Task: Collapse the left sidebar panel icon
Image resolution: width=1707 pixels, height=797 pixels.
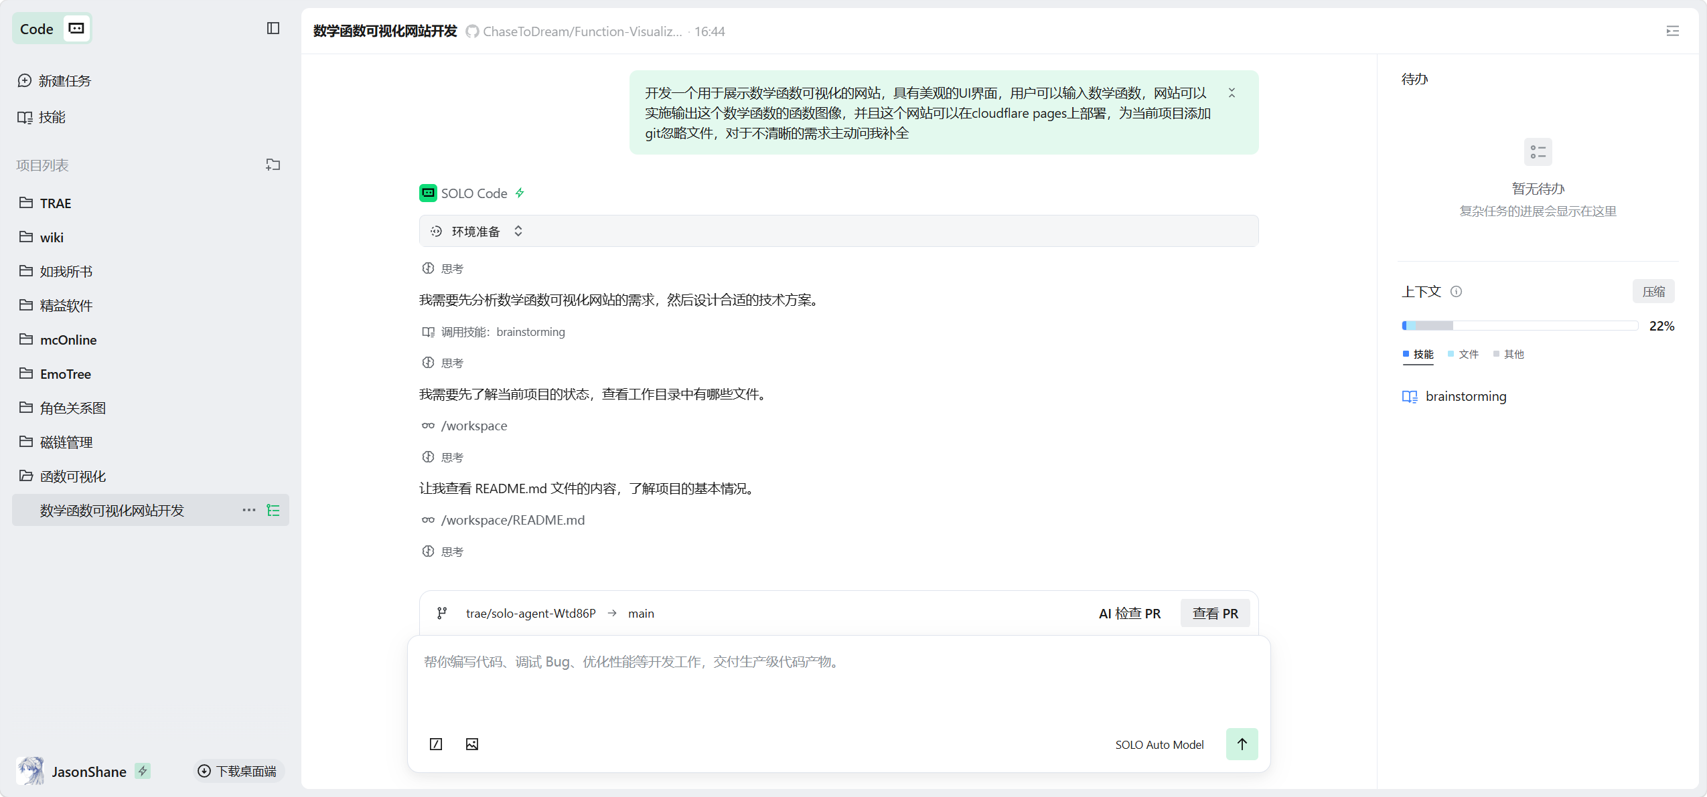Action: point(273,28)
